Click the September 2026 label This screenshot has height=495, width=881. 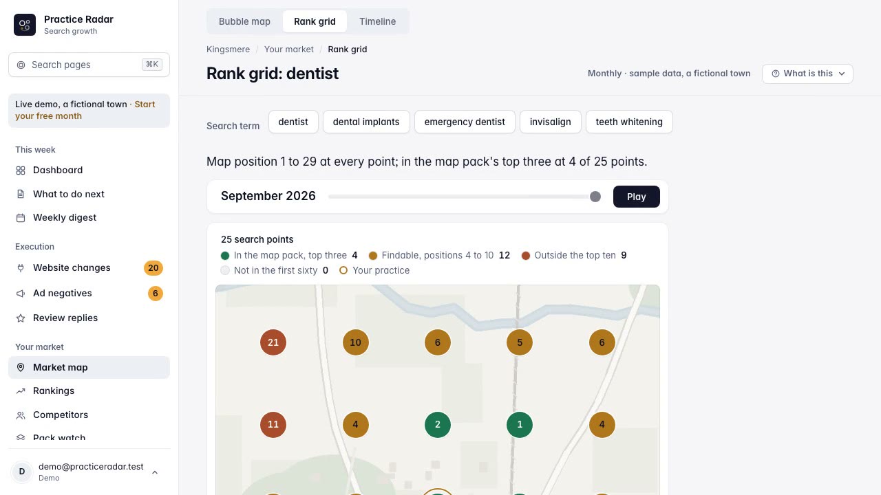click(x=268, y=196)
